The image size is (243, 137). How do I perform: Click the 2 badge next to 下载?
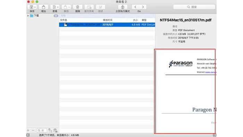(56, 16)
